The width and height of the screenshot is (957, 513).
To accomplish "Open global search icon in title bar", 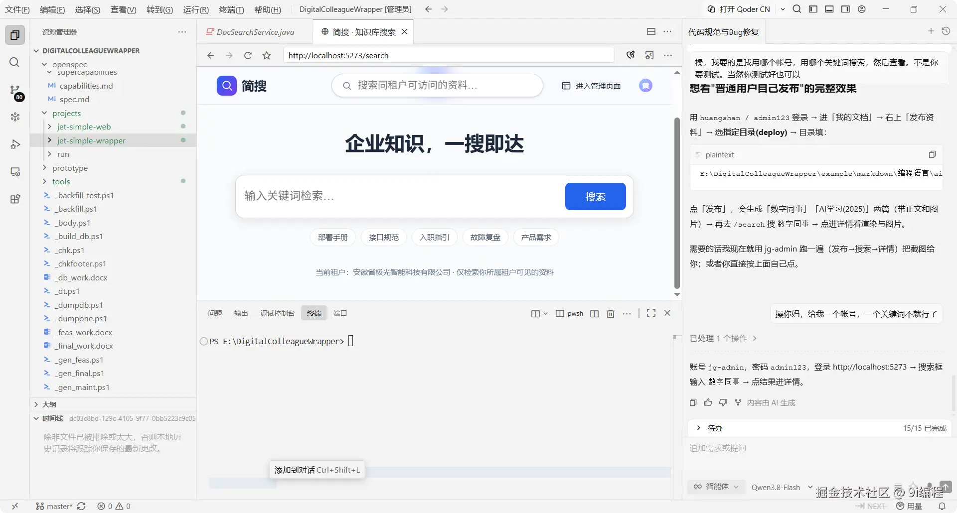I will tap(797, 9).
